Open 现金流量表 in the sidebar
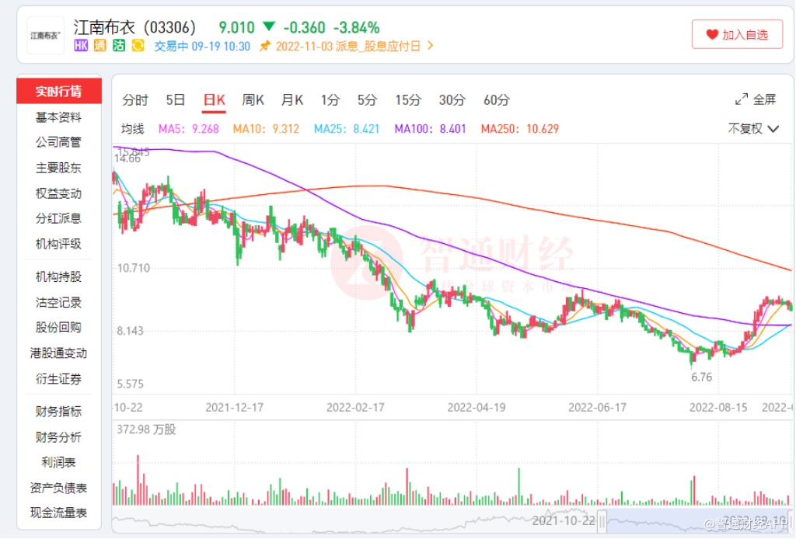Image resolution: width=796 pixels, height=539 pixels. pos(58,513)
